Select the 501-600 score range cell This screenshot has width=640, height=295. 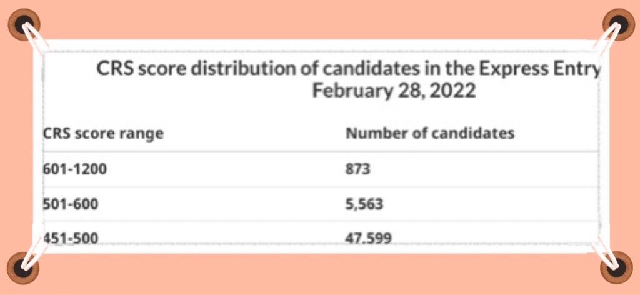pyautogui.click(x=70, y=204)
